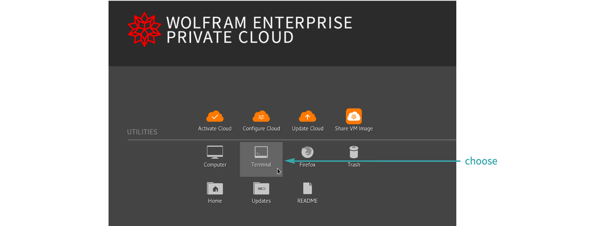Click the Wolfram Enterprise Private Cloud title
Screen dimensions: 606x226
[259, 30]
